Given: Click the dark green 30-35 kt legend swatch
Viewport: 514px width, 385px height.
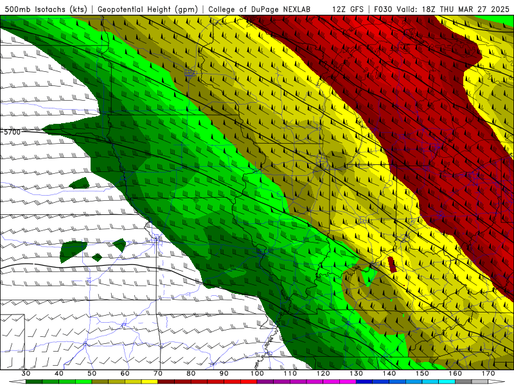Looking at the screenshot, I should click(34, 382).
